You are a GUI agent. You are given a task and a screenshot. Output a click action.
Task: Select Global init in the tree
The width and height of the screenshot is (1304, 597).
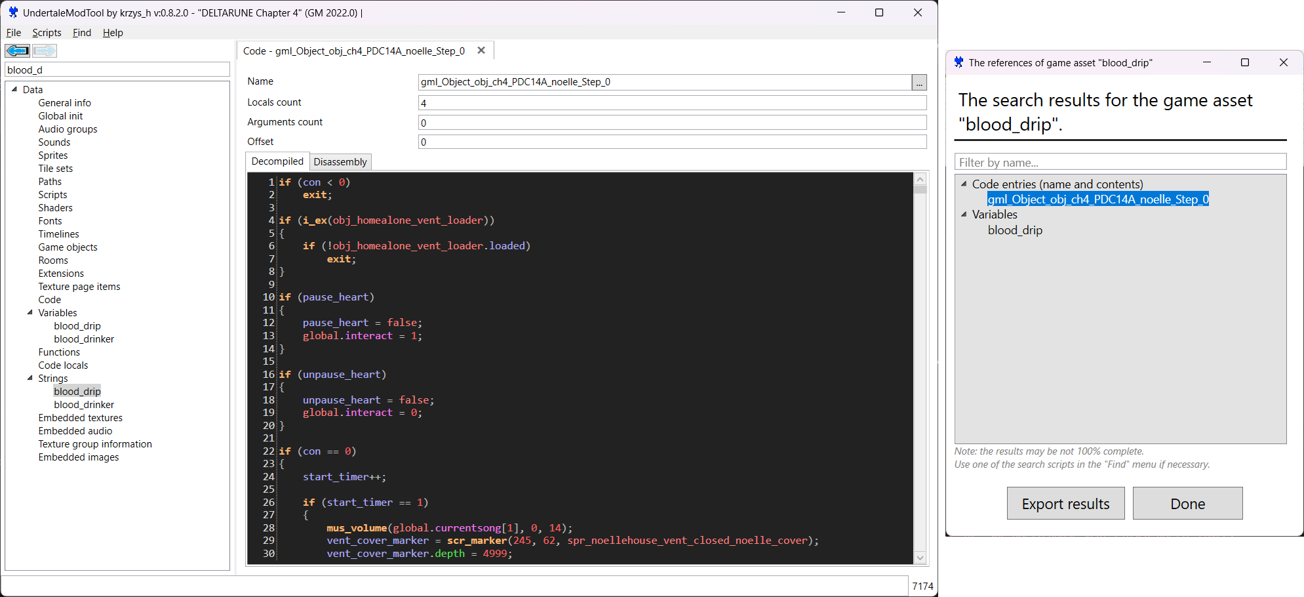coord(60,116)
